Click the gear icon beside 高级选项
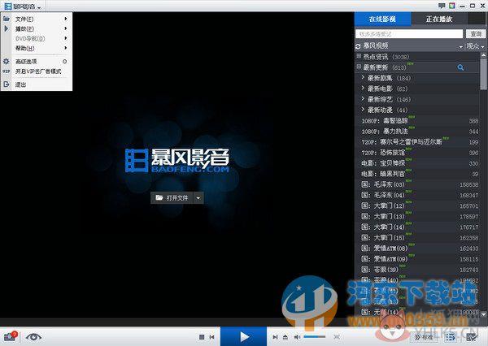This screenshot has width=488, height=346. (x=7, y=62)
